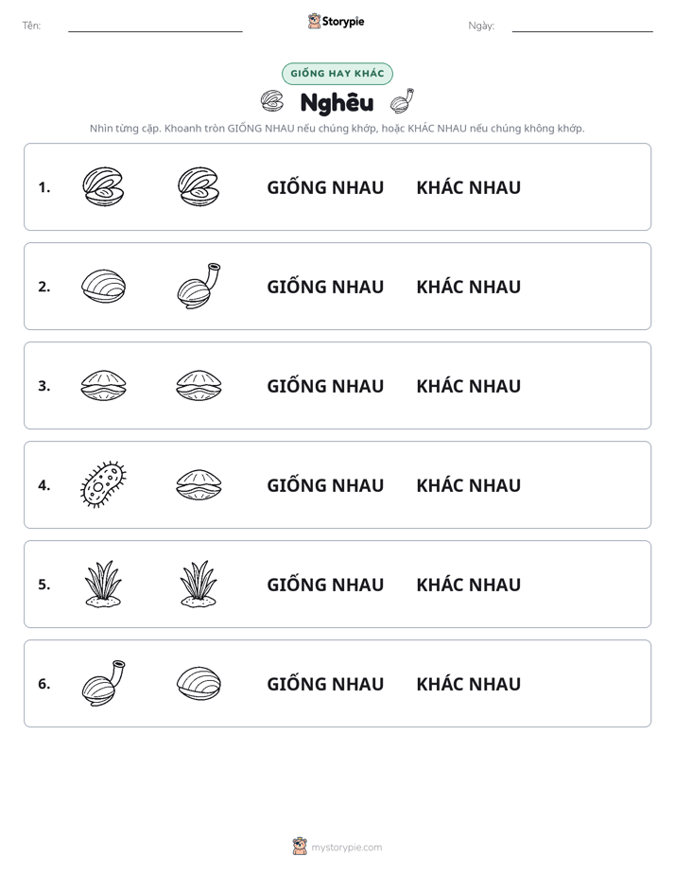Screen dimensions: 675x874
Task: Click the first seaweed image in row 5
Action: click(x=103, y=584)
